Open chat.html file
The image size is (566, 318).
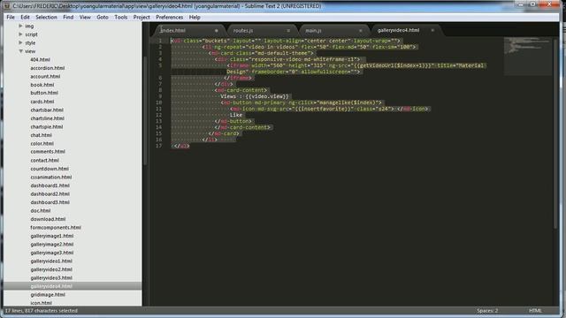coord(41,135)
